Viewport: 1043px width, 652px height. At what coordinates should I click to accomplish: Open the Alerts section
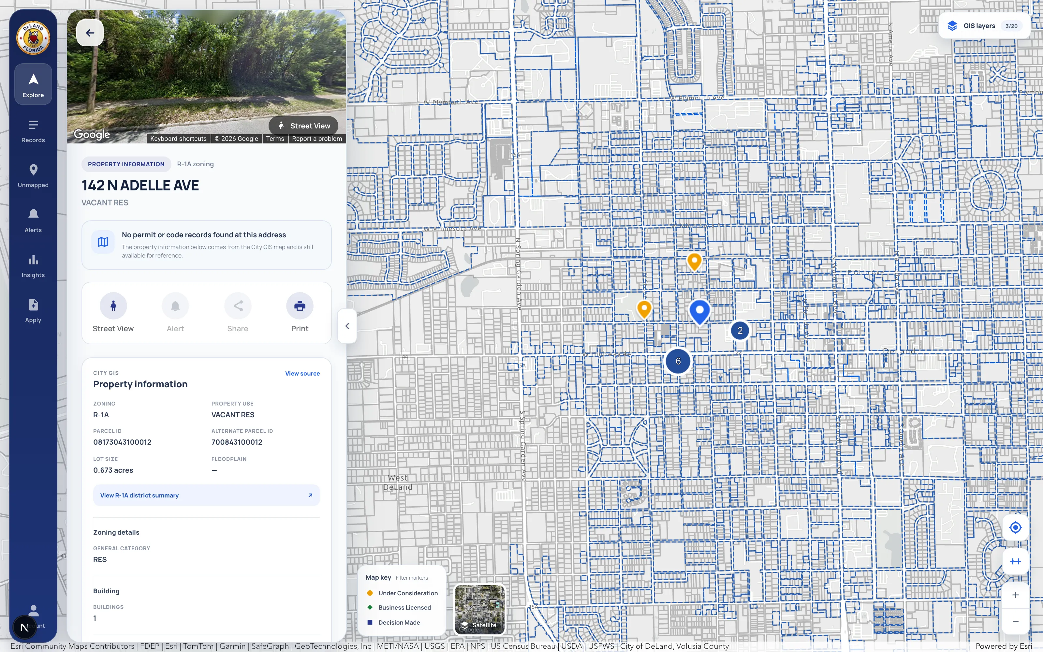(33, 221)
